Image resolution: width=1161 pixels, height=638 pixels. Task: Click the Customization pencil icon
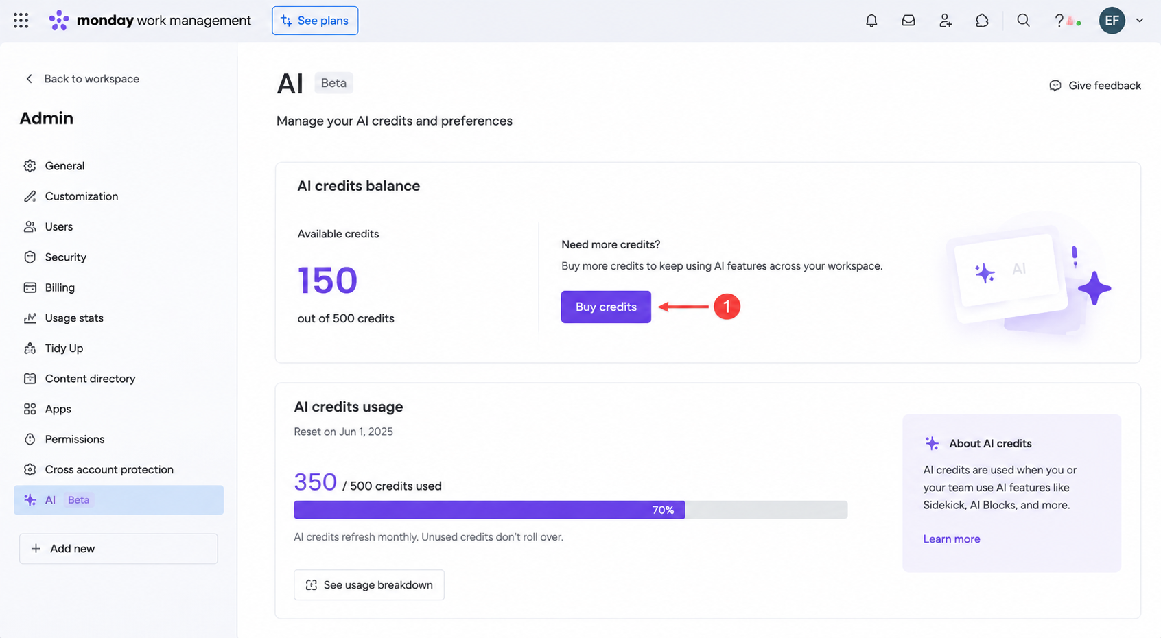tap(30, 196)
